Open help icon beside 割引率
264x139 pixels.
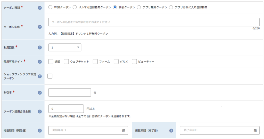[40, 93]
